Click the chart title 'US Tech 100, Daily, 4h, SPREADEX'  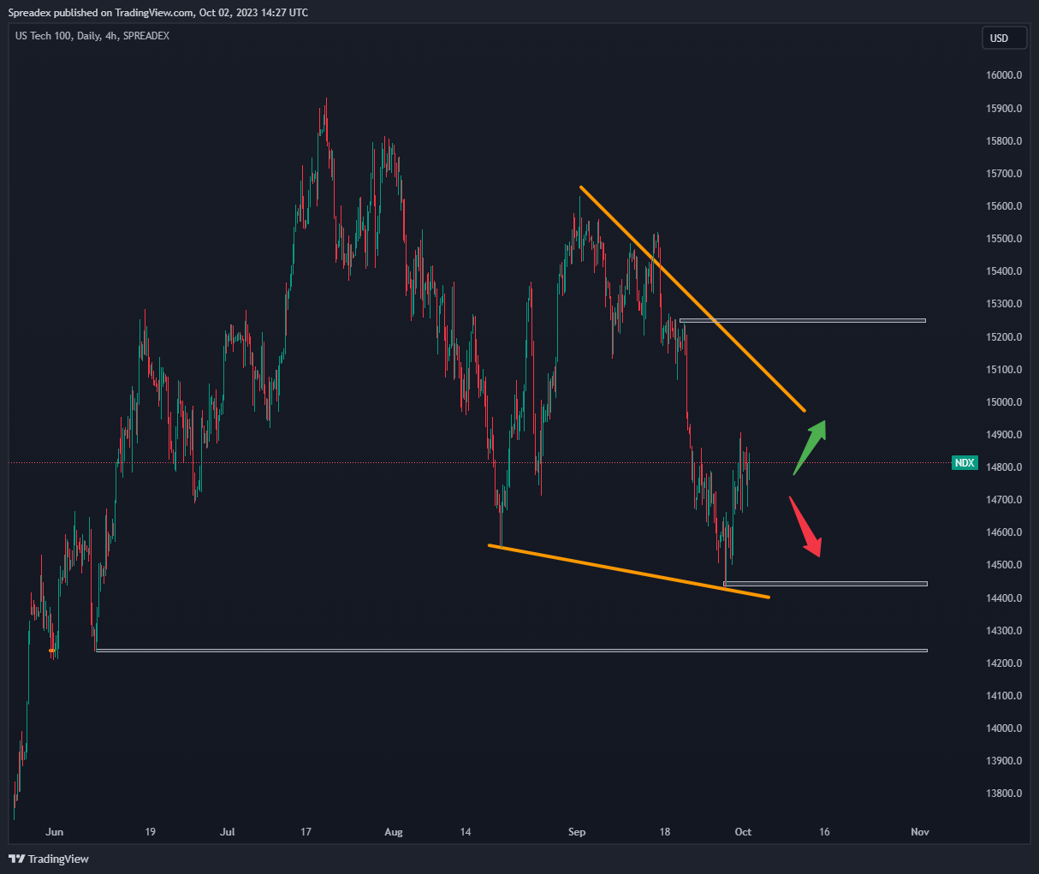pos(92,36)
